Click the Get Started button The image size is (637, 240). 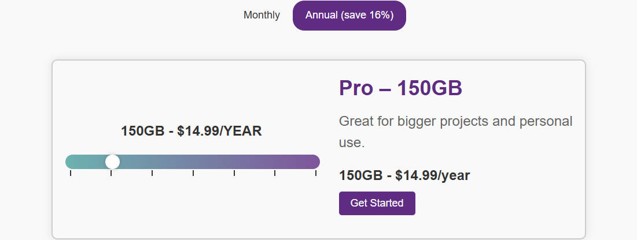(377, 203)
